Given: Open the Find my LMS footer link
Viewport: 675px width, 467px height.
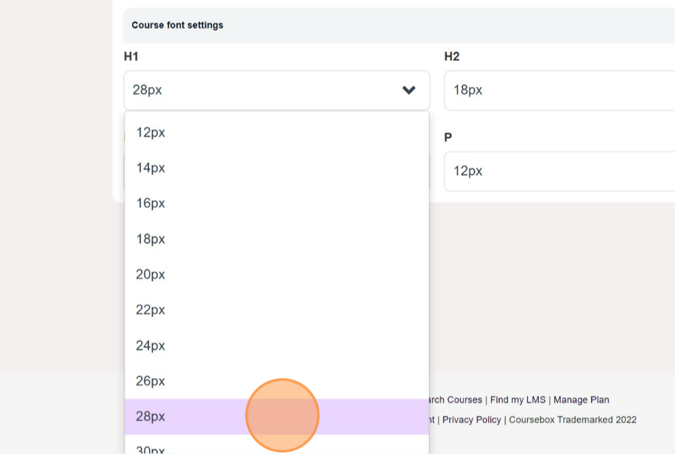Looking at the screenshot, I should click(x=518, y=400).
